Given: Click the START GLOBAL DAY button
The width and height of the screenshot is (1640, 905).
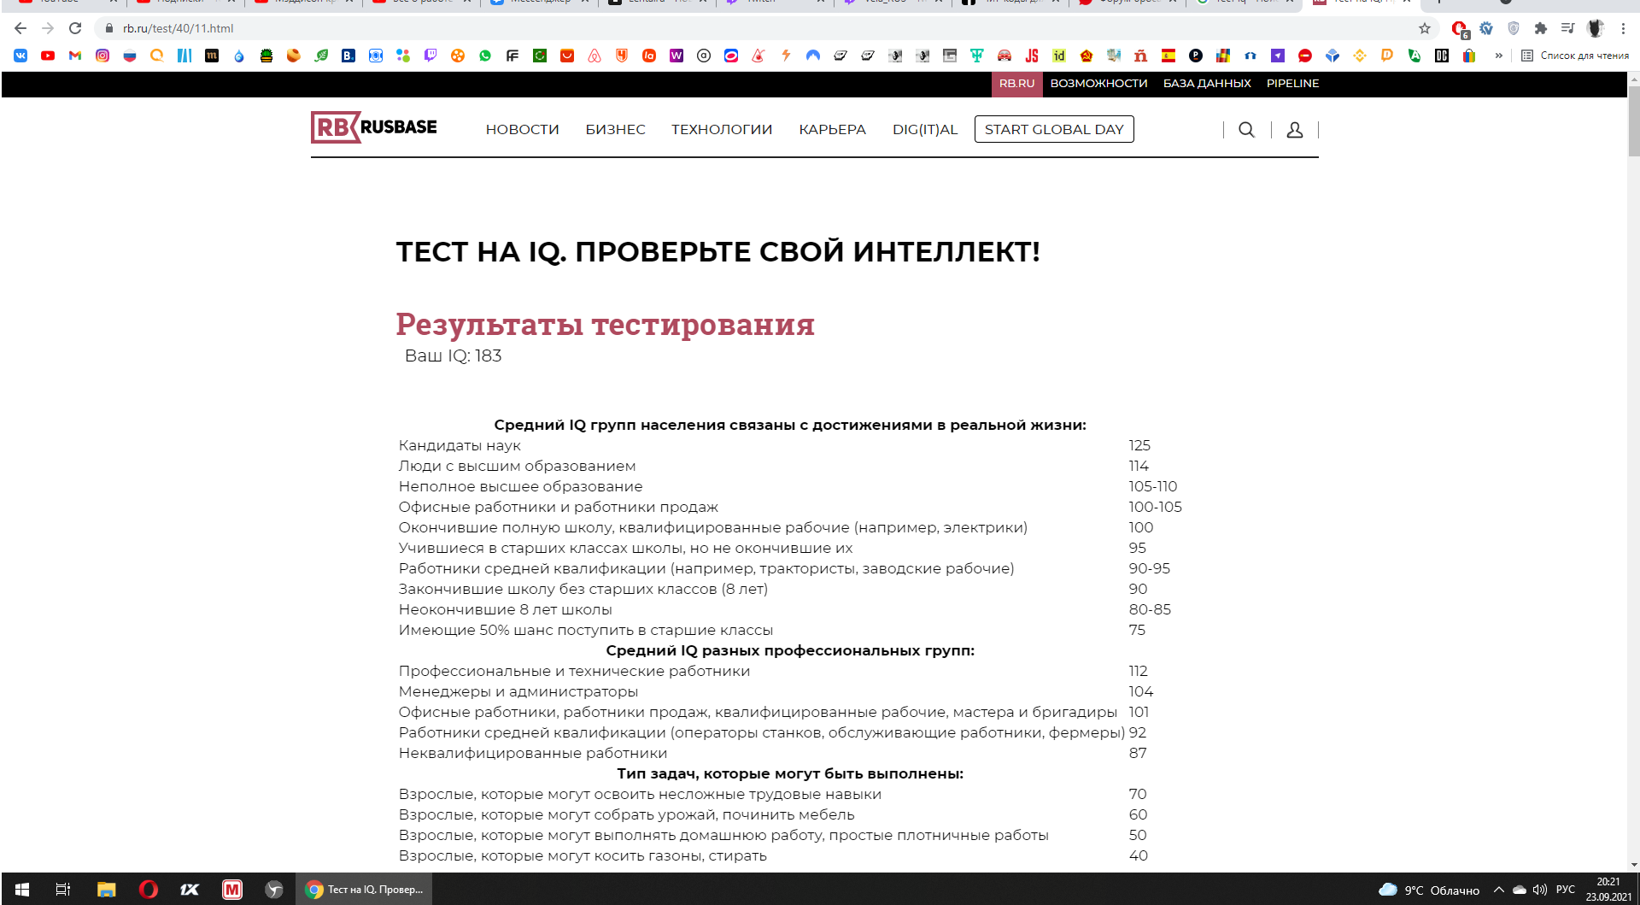Looking at the screenshot, I should pyautogui.click(x=1053, y=130).
